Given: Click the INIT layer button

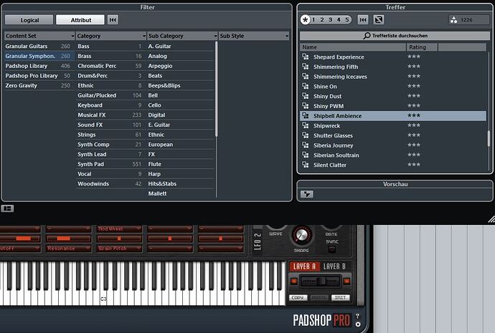Looking at the screenshot, I should [340, 297].
